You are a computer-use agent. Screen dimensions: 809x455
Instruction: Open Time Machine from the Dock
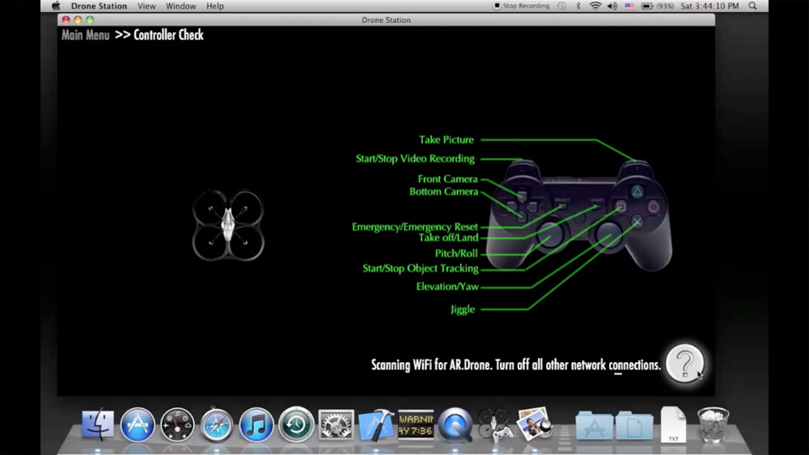(x=296, y=424)
